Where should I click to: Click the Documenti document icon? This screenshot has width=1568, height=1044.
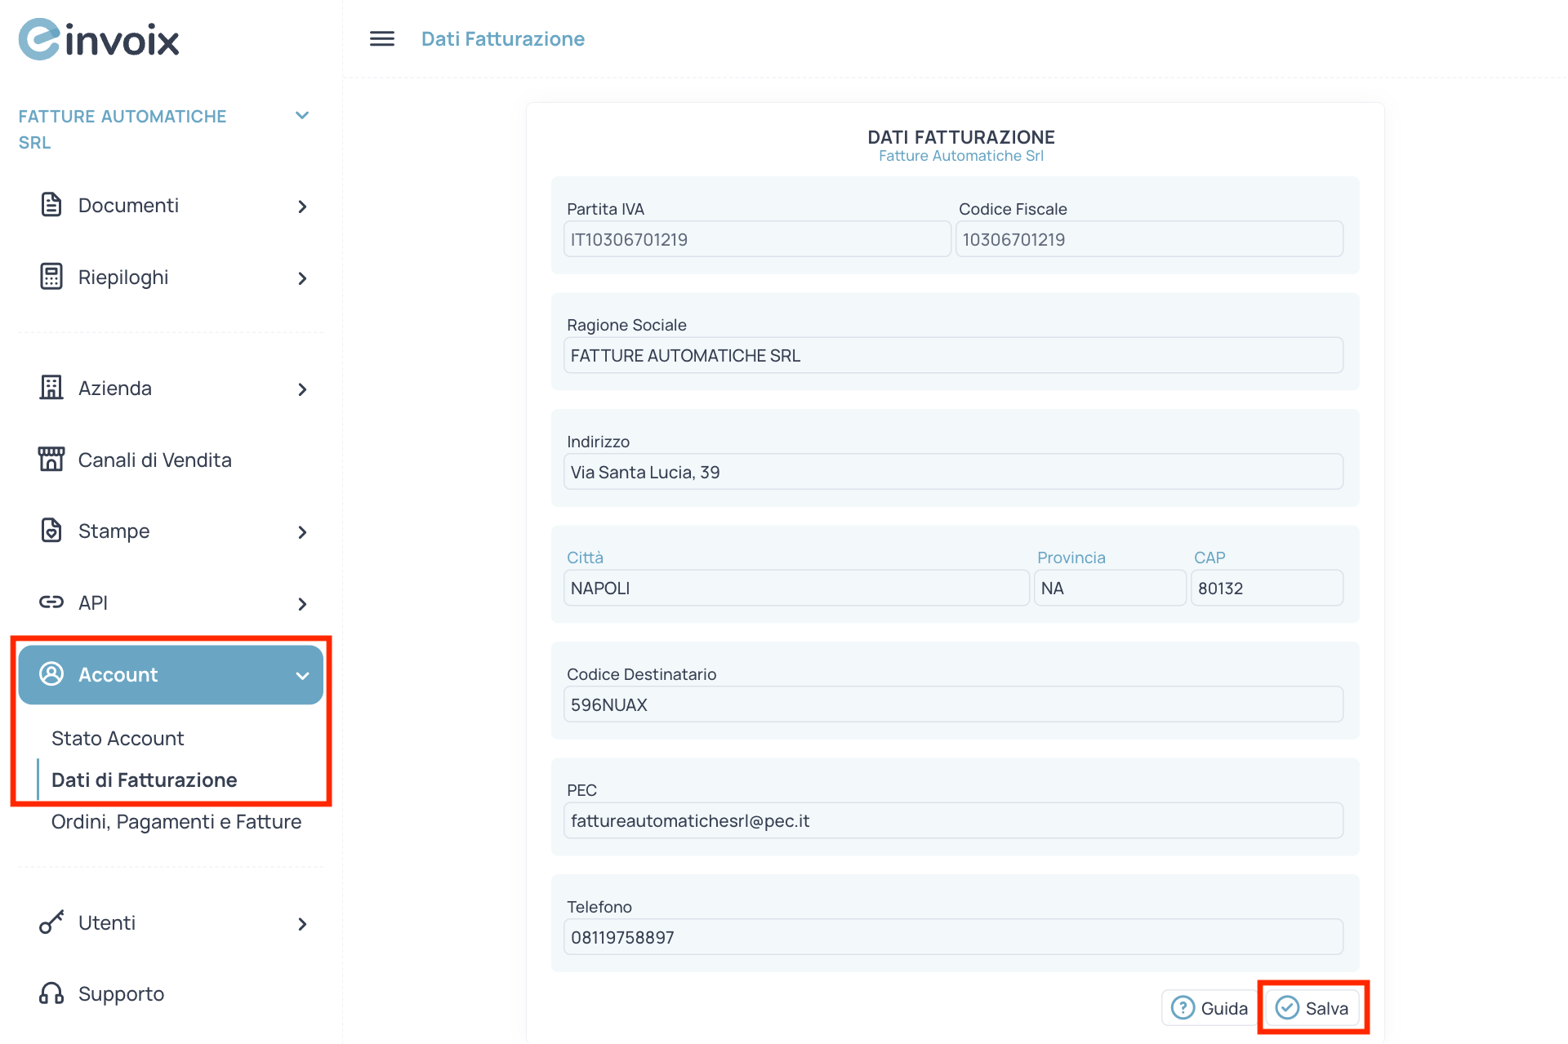51,205
